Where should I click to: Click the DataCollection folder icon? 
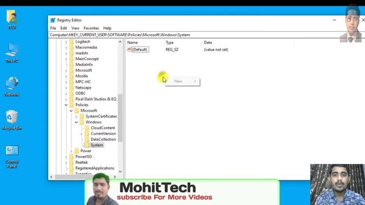pos(87,139)
